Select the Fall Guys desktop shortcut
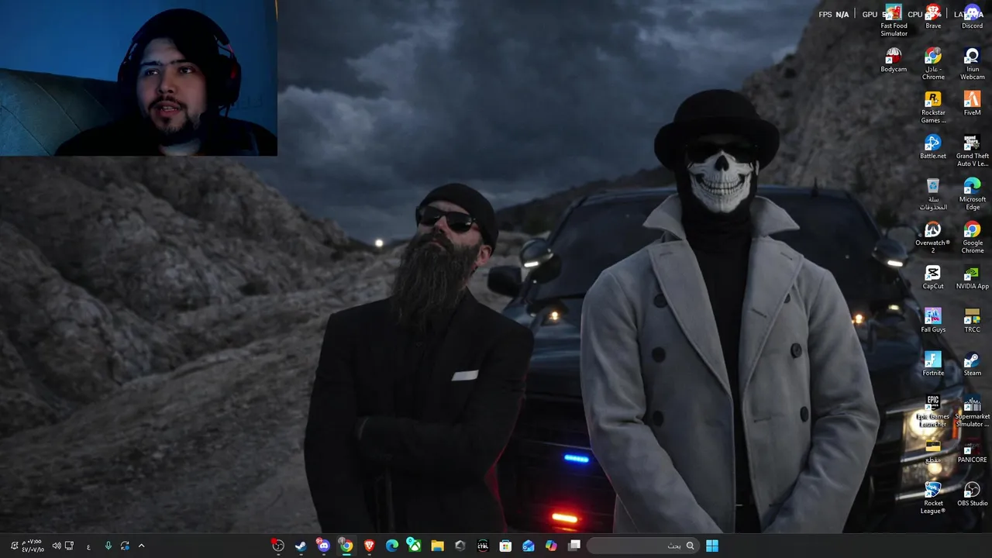 pyautogui.click(x=933, y=321)
